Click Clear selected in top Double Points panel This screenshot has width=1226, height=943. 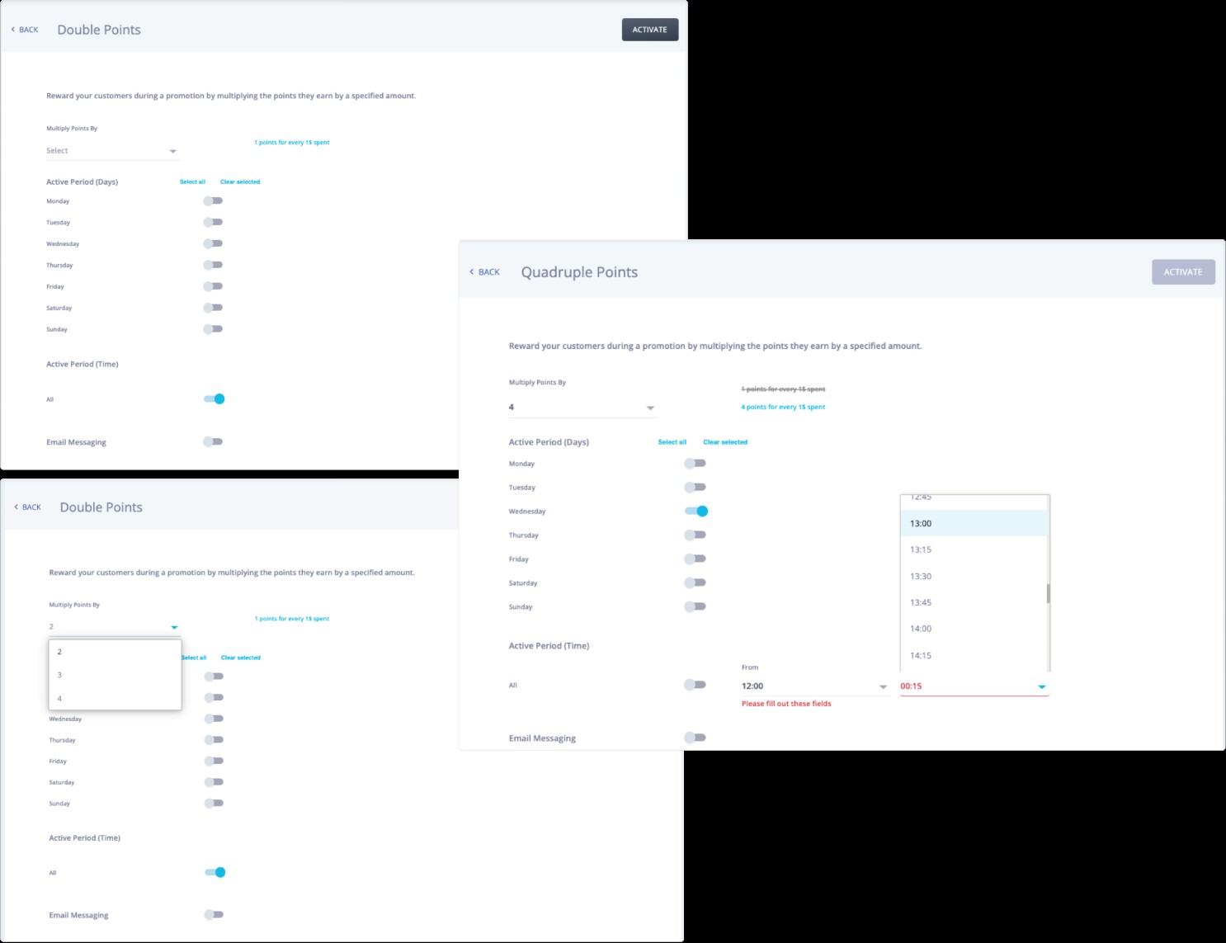click(x=240, y=182)
